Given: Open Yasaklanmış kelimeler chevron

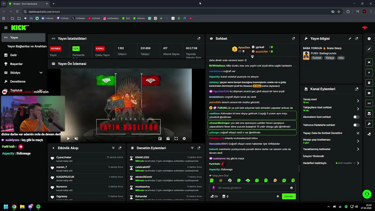Looking at the screenshot, I should coord(358,149).
